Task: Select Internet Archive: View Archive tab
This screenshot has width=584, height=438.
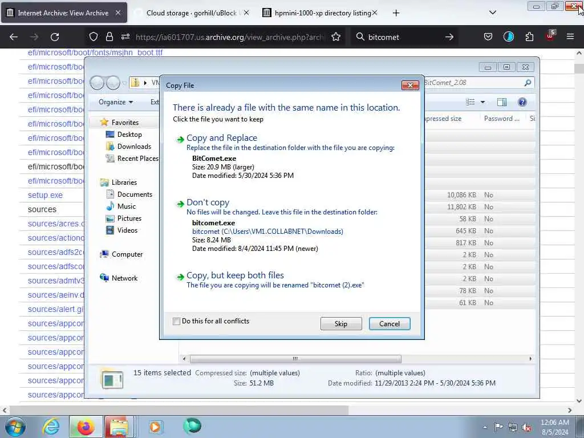Action: [64, 13]
